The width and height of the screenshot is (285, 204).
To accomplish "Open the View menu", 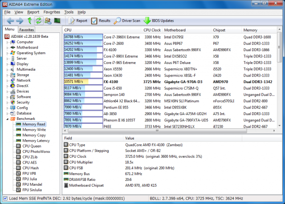I will click(x=19, y=12).
